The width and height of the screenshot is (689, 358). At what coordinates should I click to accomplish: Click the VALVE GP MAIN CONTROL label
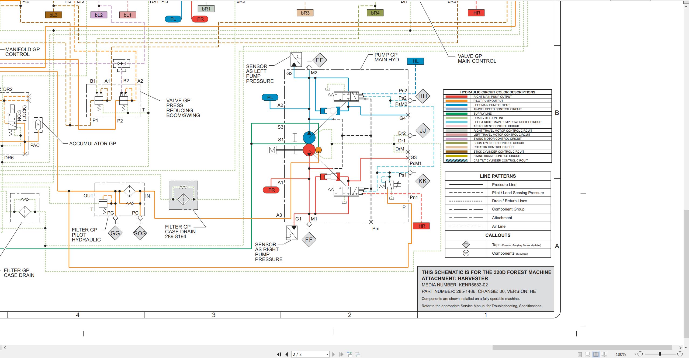click(477, 59)
